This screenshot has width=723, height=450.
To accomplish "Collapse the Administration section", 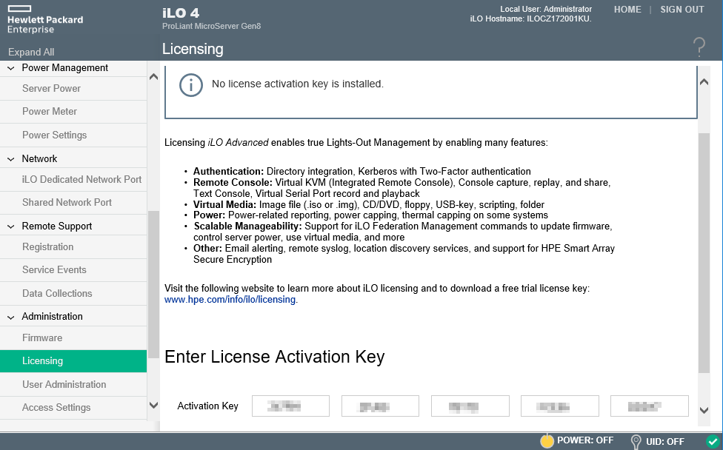I will click(11, 317).
